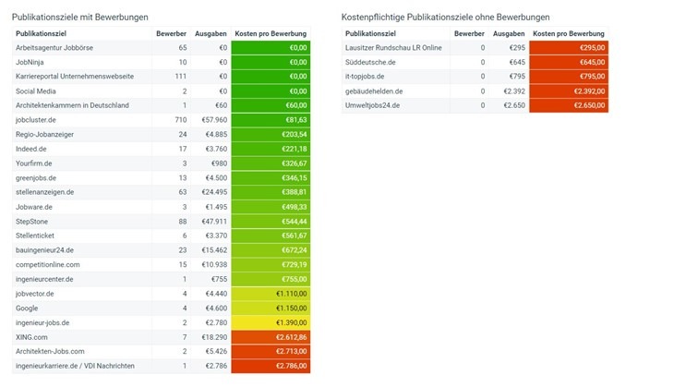Viewport: 698px width, 387px height.
Task: Click 'Kostenpflichtige Publikationsziele ohne Bewerbungen' title
Action: point(446,18)
